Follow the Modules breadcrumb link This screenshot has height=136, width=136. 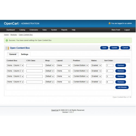(14, 35)
